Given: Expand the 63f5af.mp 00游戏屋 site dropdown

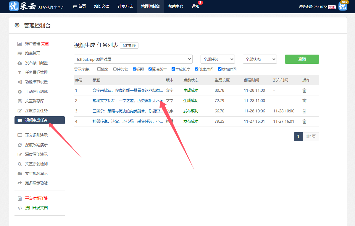Looking at the screenshot, I should pos(133,59).
